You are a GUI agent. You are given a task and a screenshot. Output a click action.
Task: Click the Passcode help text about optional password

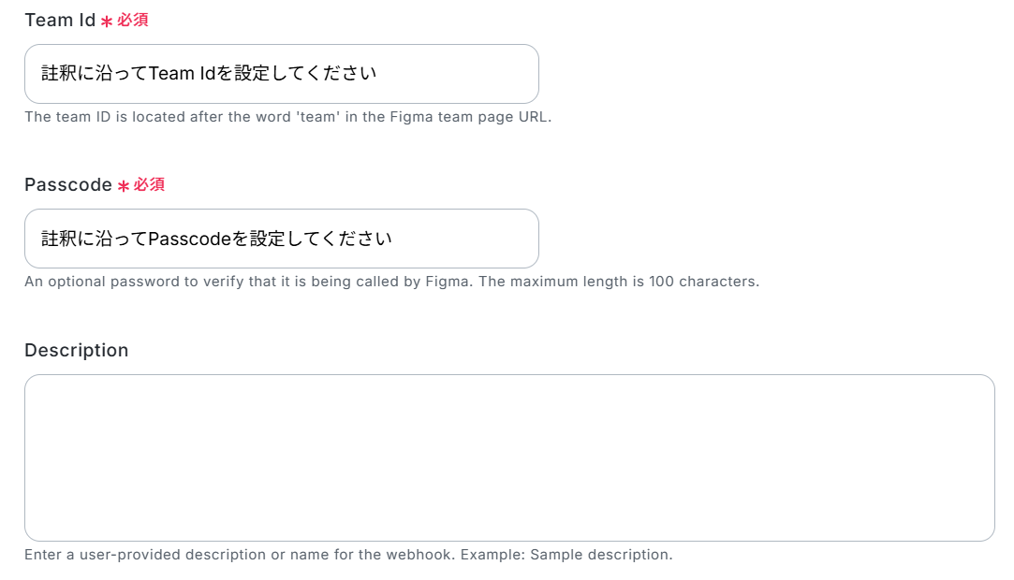(392, 282)
